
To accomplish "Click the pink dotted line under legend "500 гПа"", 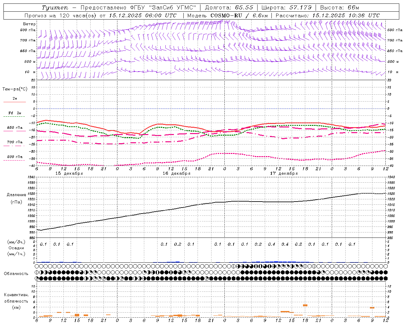I will click(x=15, y=160).
